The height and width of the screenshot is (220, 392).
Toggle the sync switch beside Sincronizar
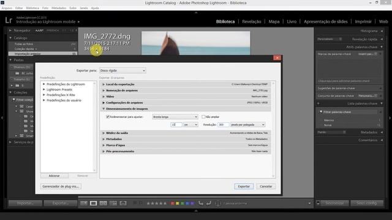318,203
